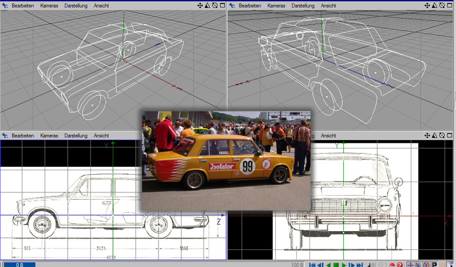
Task: Toggle maximize icon of top-right viewport
Action: [x=449, y=5]
